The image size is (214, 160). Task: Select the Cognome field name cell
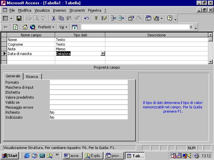(31, 44)
